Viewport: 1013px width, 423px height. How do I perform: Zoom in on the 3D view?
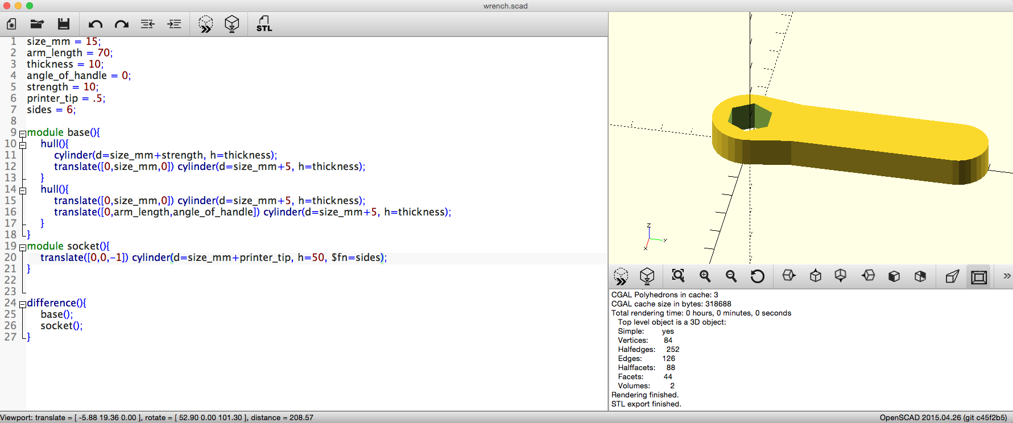tap(705, 276)
